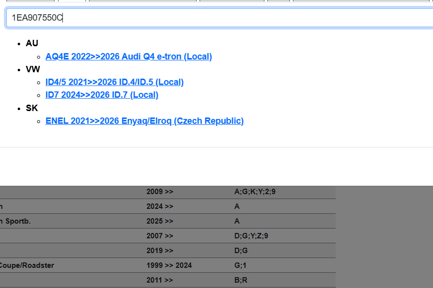
Task: Click the part number search field
Action: coord(221,18)
